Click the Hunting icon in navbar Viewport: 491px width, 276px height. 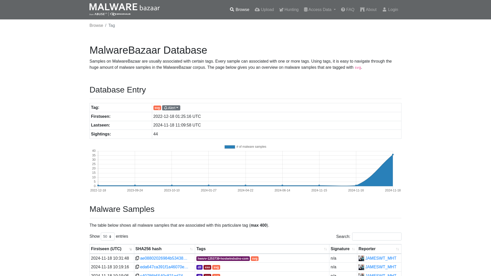pos(281,9)
